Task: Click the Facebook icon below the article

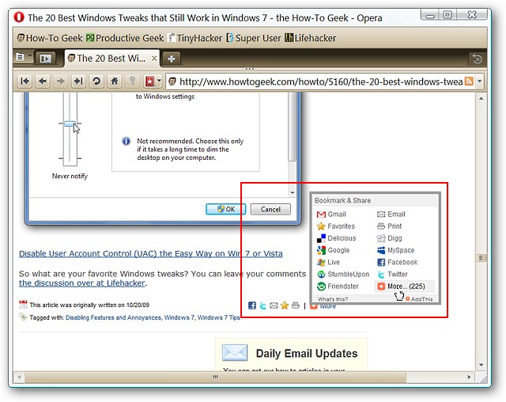Action: pyautogui.click(x=252, y=305)
